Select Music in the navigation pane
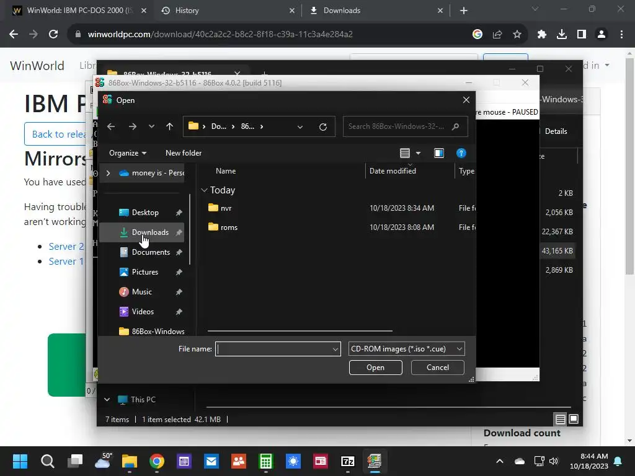The height and width of the screenshot is (476, 635). [x=142, y=292]
